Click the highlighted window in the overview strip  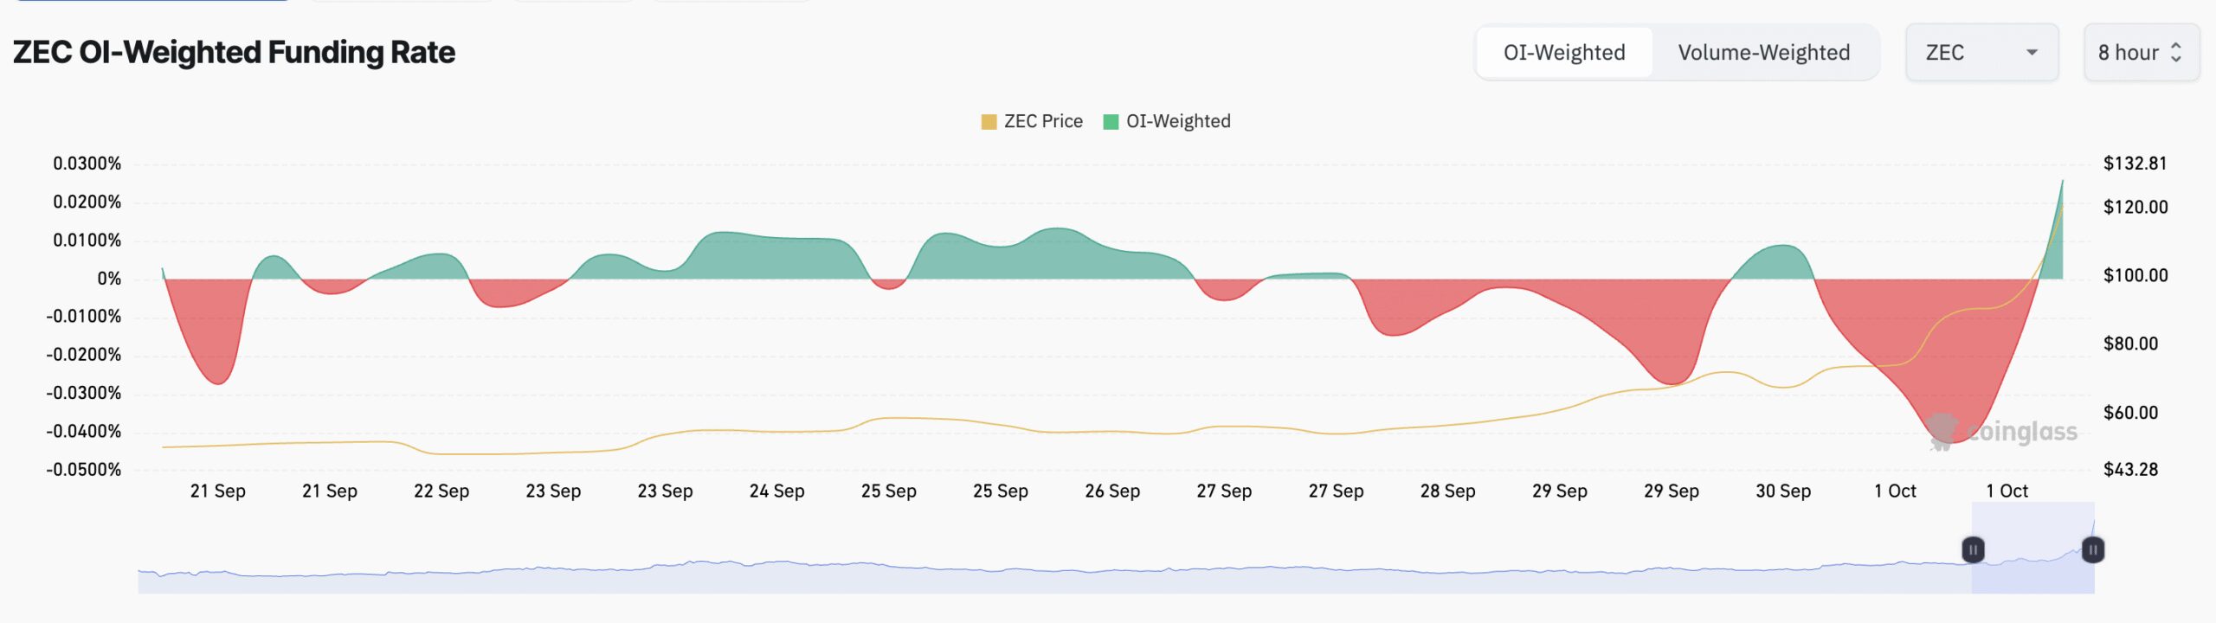coord(2032,571)
